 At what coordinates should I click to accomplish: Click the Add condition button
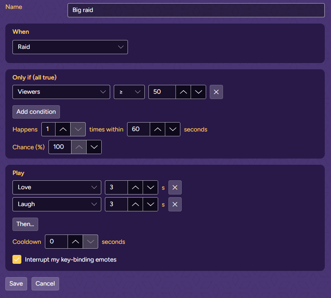coord(36,111)
